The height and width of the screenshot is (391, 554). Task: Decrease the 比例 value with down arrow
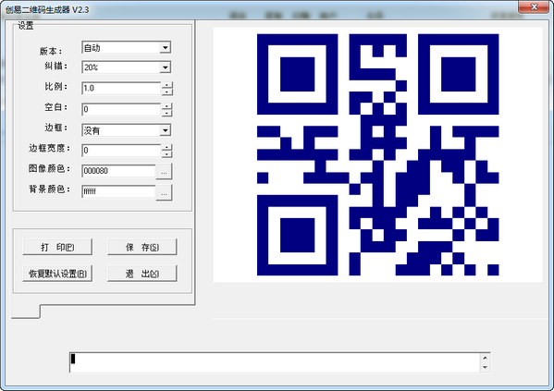pos(167,92)
